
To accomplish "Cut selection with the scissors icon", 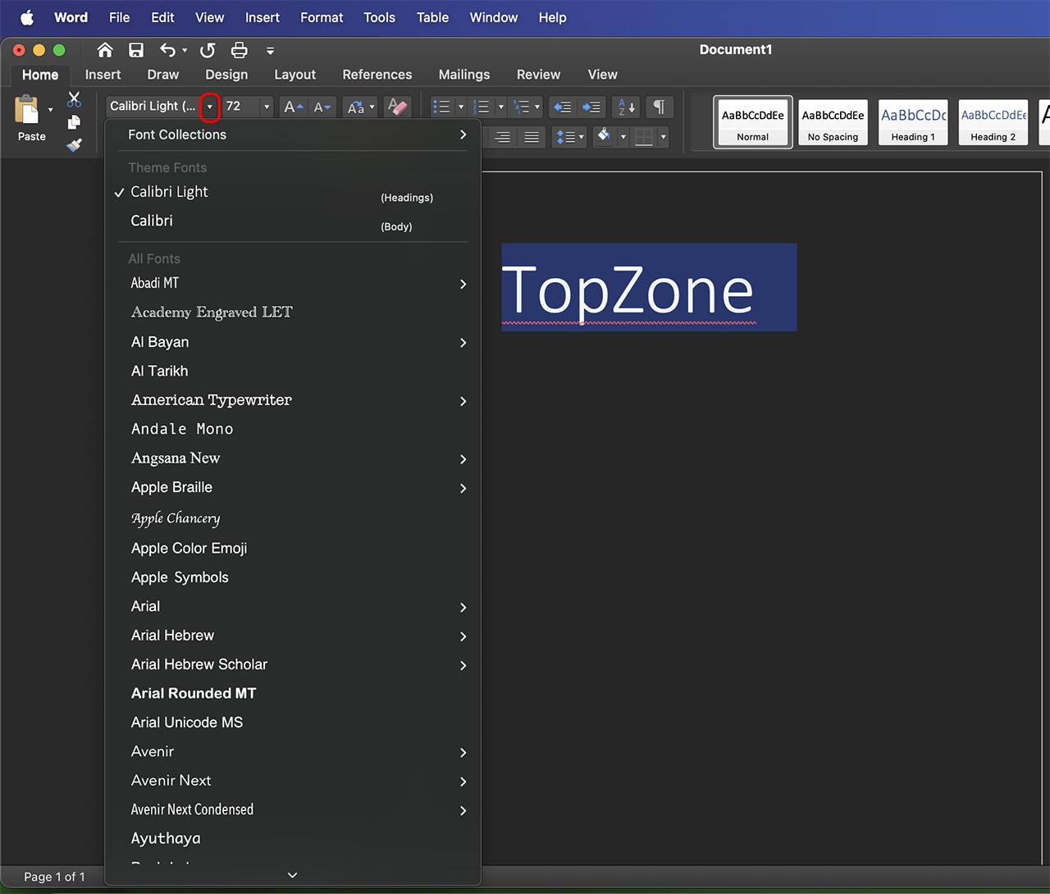I will pyautogui.click(x=74, y=99).
